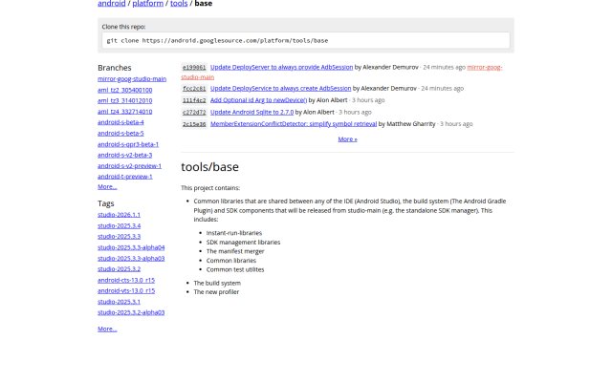Screen dimensions: 612x382
Task: Click the tools/base heading
Action: pyautogui.click(x=209, y=167)
